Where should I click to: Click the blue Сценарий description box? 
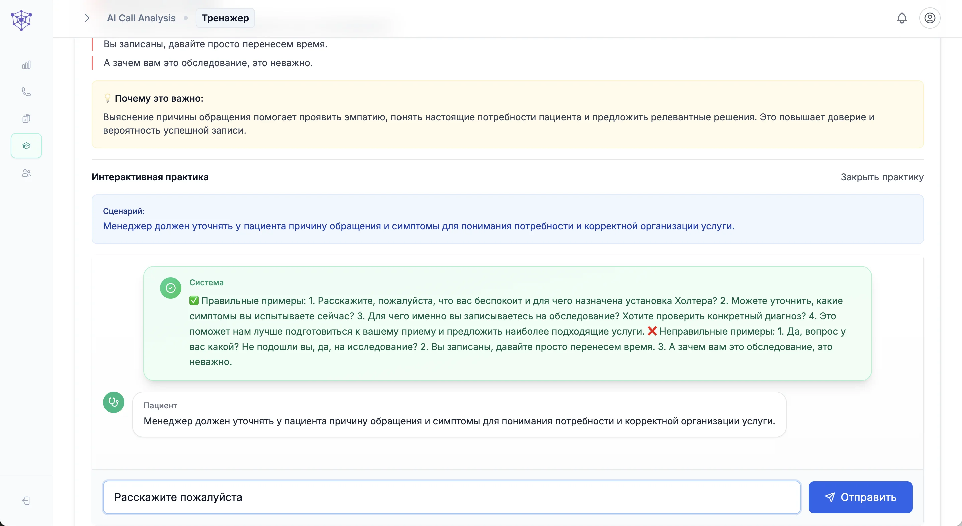507,219
